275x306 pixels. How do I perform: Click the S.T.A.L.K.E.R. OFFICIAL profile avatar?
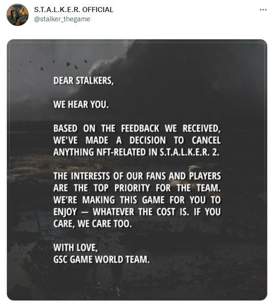18,15
